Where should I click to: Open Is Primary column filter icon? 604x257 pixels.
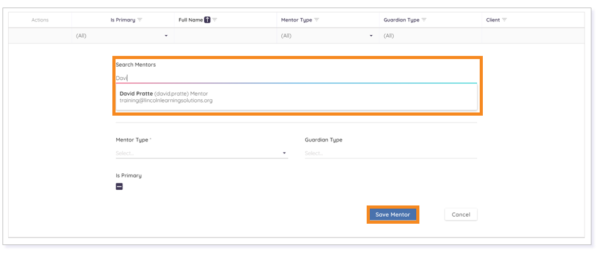(140, 20)
